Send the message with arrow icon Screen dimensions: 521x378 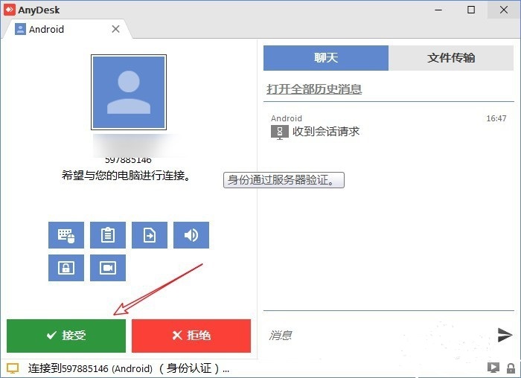(x=505, y=335)
